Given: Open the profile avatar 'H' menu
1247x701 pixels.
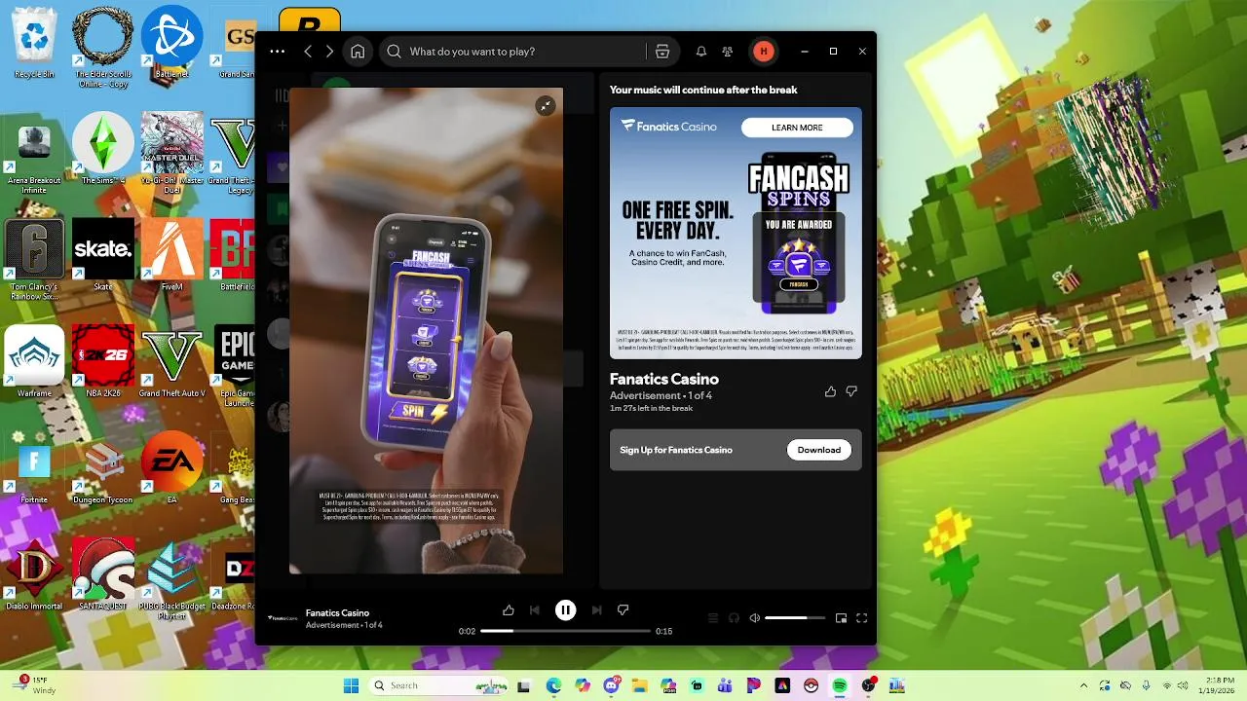Looking at the screenshot, I should [x=764, y=52].
